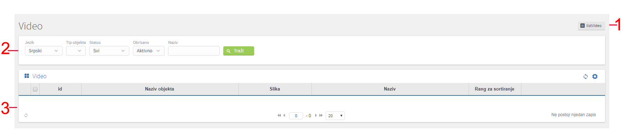Go to next page arrow icon
This screenshot has width=623, height=140.
(316, 115)
